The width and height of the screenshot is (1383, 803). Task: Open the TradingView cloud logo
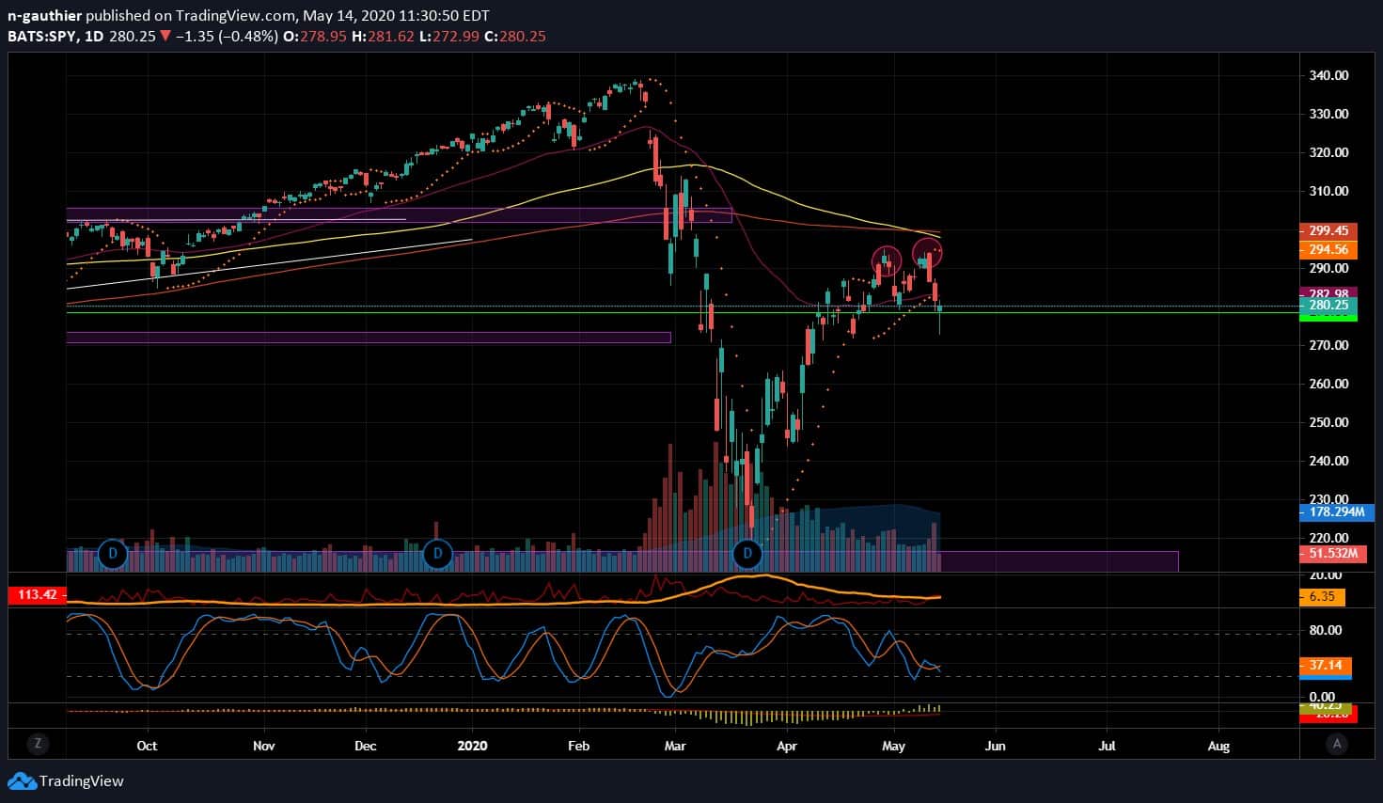[x=22, y=781]
